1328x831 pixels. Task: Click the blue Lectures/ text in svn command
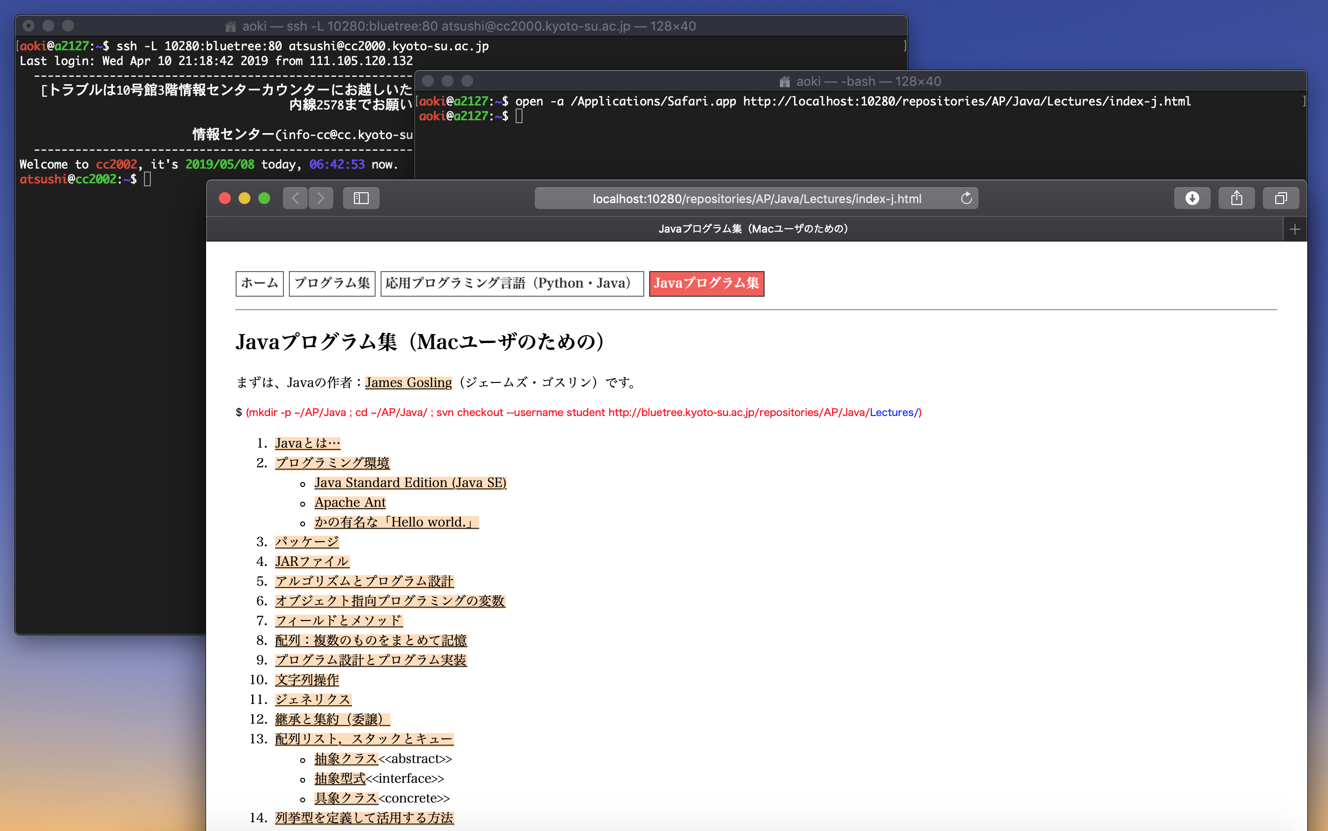(894, 412)
